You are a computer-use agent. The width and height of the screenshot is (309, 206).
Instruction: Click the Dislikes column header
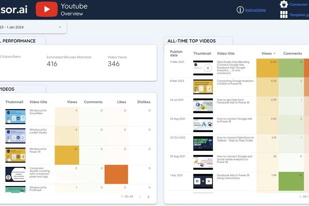tap(144, 102)
